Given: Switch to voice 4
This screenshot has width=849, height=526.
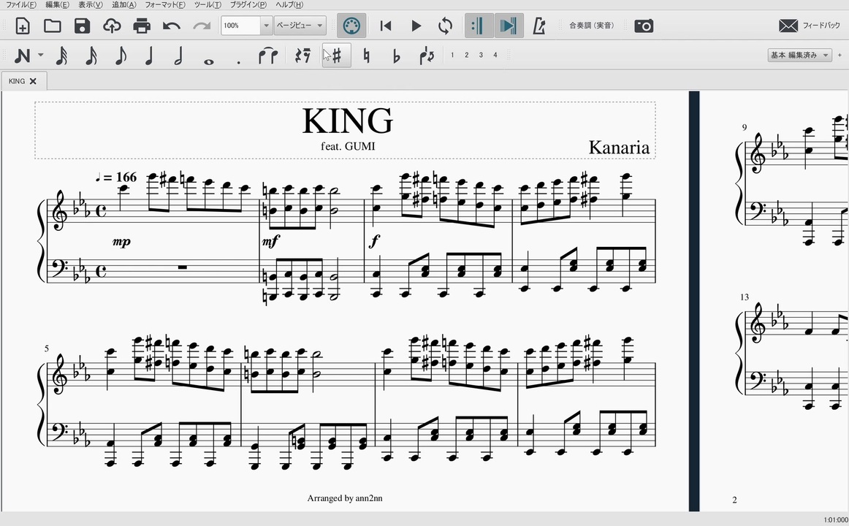Looking at the screenshot, I should point(495,56).
